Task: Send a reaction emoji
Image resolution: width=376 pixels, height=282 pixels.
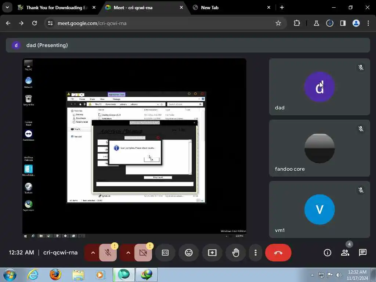Action: click(189, 253)
